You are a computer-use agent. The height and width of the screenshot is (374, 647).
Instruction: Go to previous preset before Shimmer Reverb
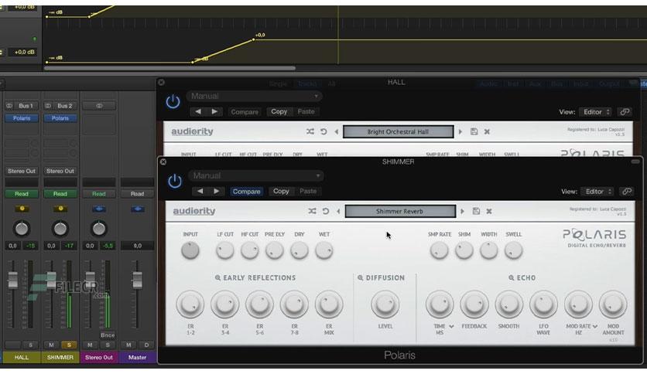click(338, 211)
